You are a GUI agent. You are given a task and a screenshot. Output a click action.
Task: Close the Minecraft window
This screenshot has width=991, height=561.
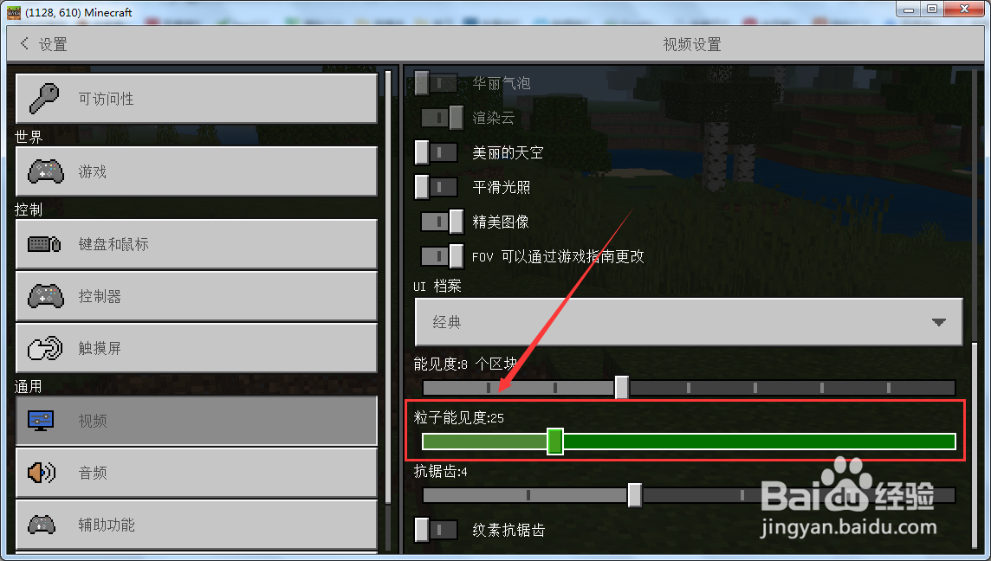click(964, 10)
